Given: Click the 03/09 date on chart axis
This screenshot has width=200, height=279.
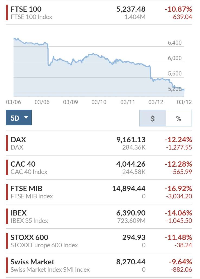Looking at the screenshot, I should tap(70, 102).
